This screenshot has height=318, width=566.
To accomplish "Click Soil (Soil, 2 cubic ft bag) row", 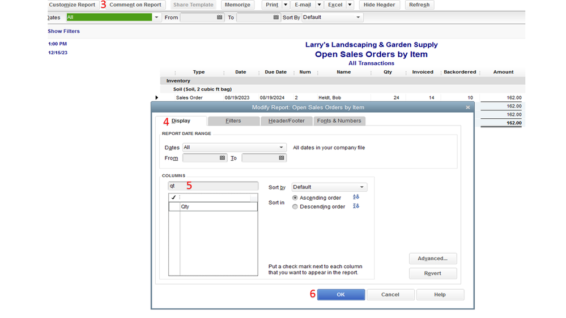I will (x=202, y=89).
